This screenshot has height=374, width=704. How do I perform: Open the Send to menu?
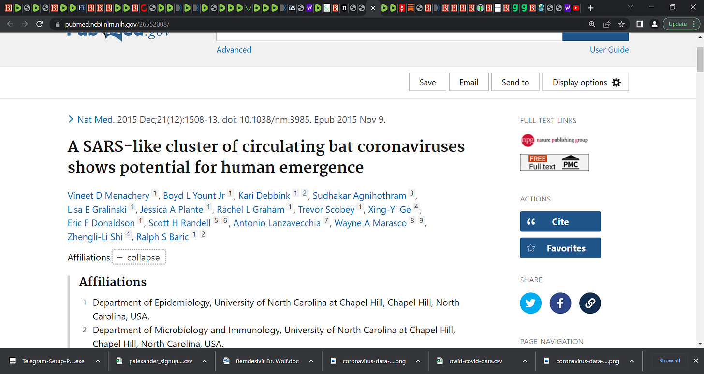(x=515, y=82)
